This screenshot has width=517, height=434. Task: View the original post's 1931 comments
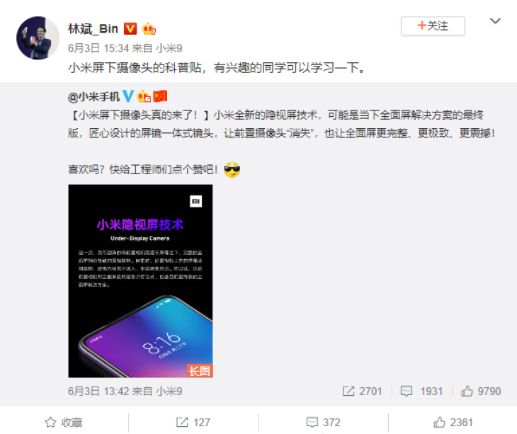tap(421, 391)
